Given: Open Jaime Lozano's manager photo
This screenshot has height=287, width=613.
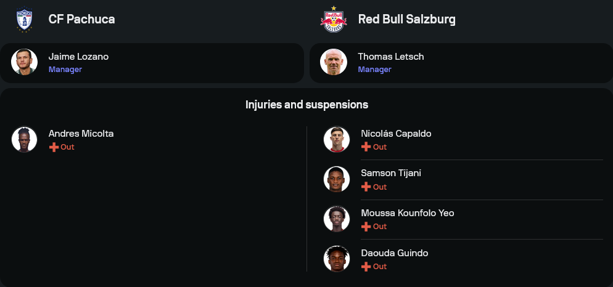Looking at the screenshot, I should click(24, 62).
